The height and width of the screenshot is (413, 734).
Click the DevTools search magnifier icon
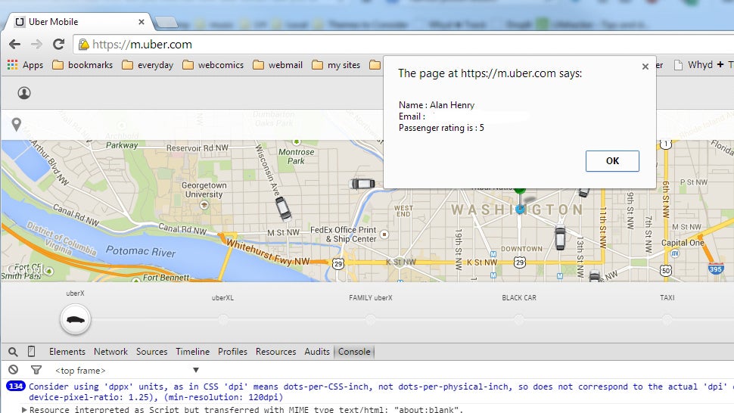tap(13, 352)
